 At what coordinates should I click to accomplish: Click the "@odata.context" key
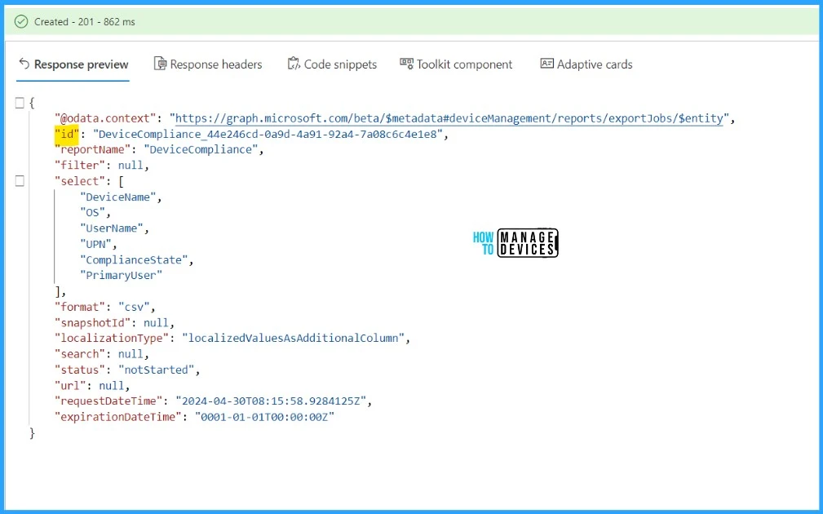pyautogui.click(x=105, y=118)
